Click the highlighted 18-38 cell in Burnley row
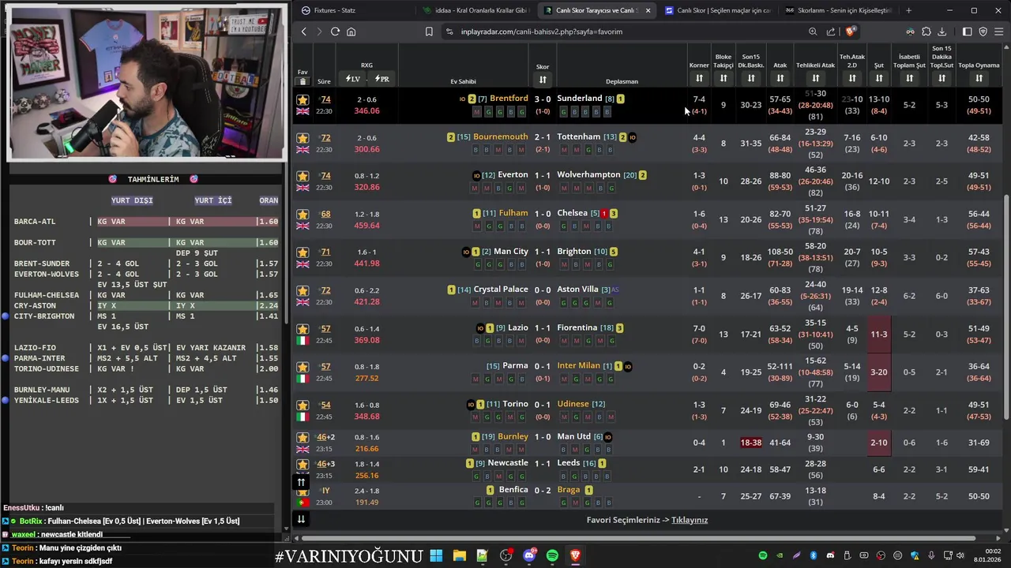1011x568 pixels. pos(751,443)
